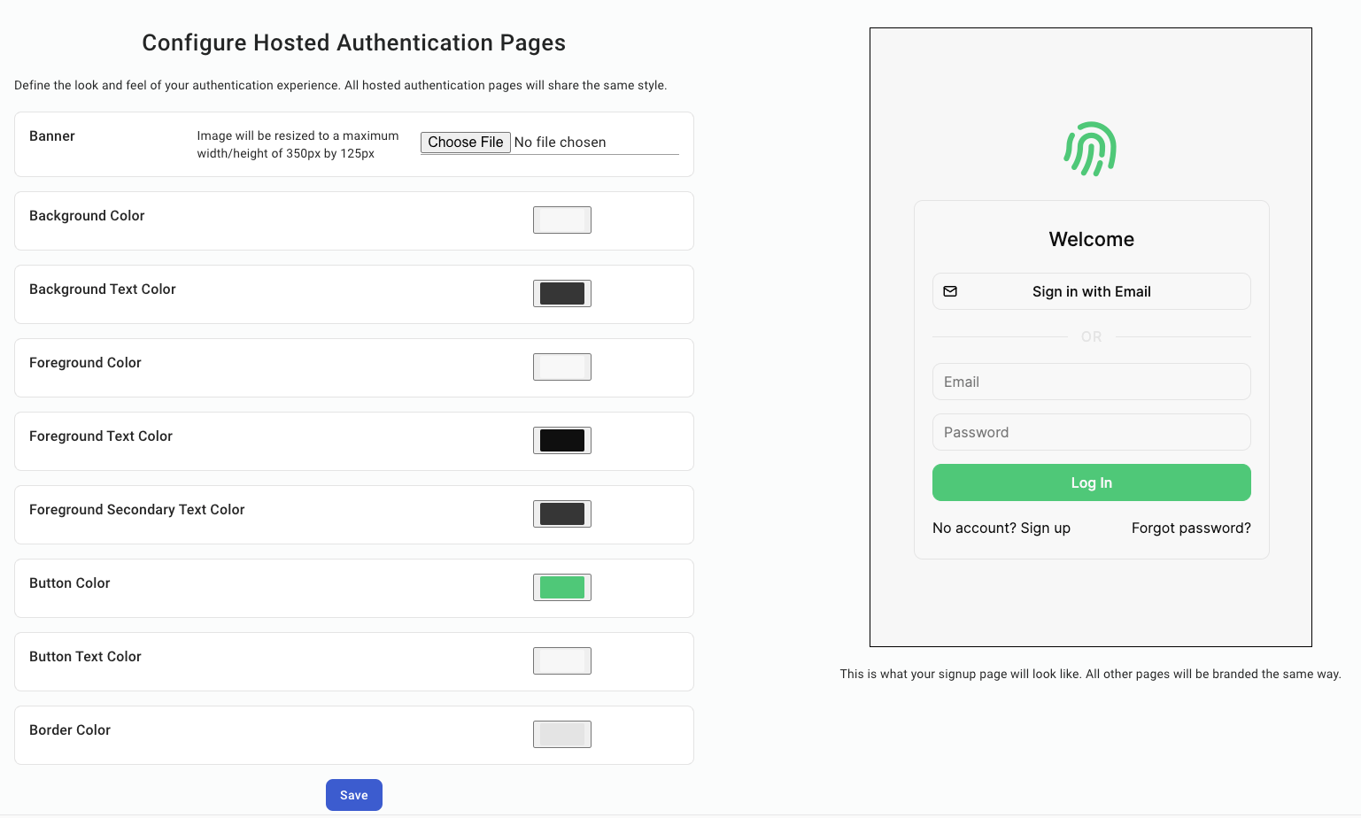Click the blue Save button

[354, 795]
